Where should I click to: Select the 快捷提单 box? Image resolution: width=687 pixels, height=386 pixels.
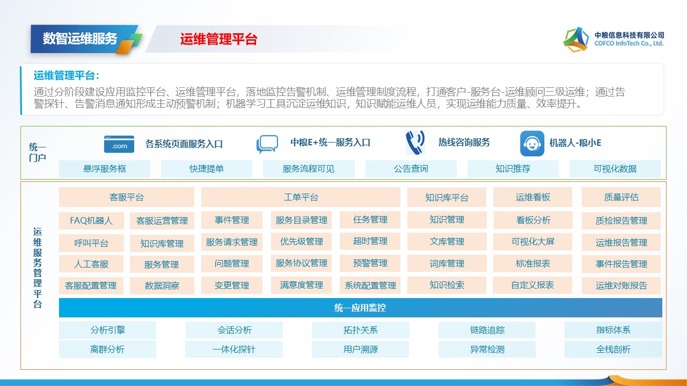(x=207, y=169)
